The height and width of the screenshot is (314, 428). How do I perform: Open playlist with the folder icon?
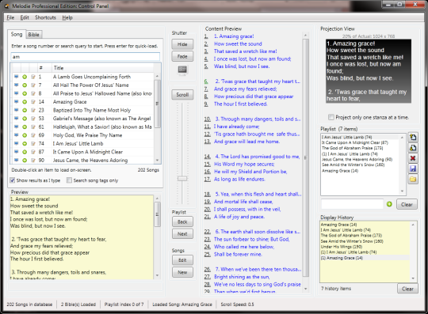pyautogui.click(x=413, y=180)
